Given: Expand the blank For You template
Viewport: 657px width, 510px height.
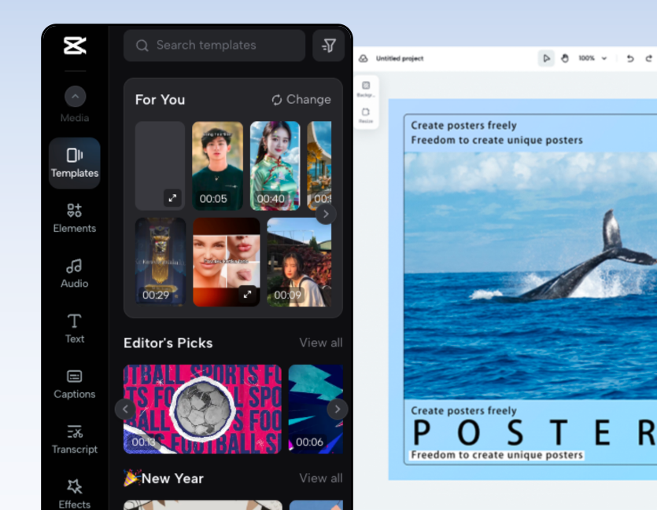Looking at the screenshot, I should point(172,198).
